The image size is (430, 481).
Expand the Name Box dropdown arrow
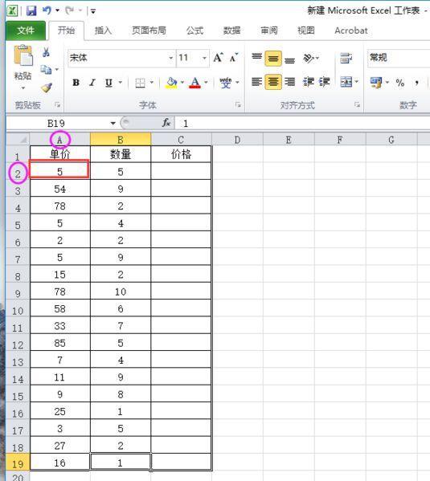click(x=113, y=124)
